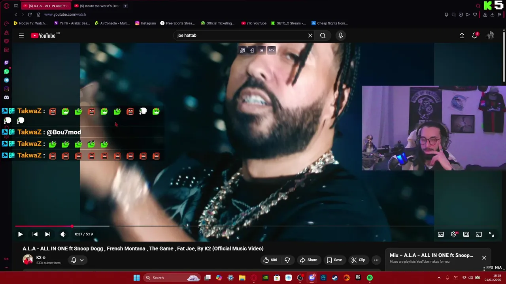The height and width of the screenshot is (284, 506).
Task: Open YouTube notifications bell
Action: (x=475, y=35)
